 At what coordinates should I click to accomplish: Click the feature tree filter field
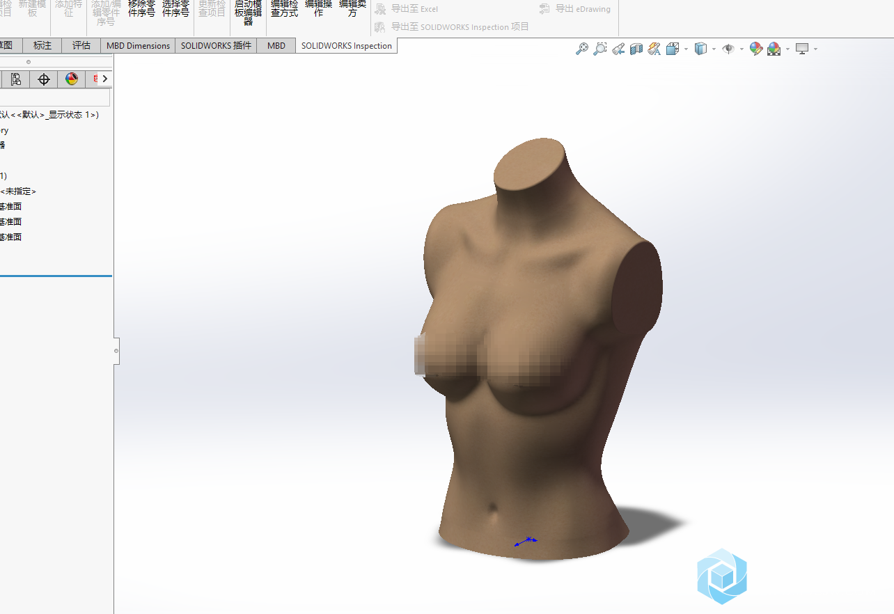point(54,98)
